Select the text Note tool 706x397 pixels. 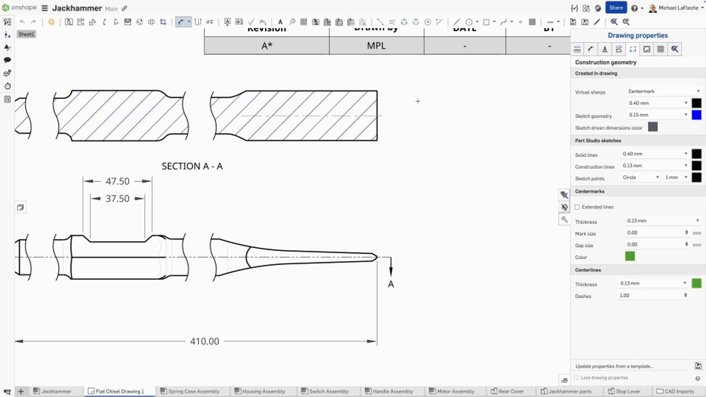[x=280, y=22]
